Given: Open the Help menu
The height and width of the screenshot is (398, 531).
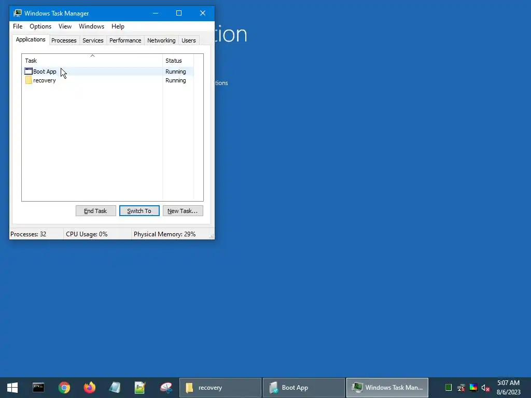Looking at the screenshot, I should click(x=118, y=26).
